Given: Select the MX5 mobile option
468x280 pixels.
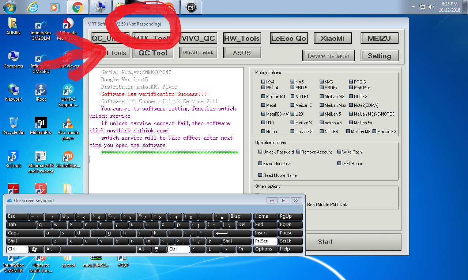Looking at the screenshot, I should pyautogui.click(x=297, y=82).
